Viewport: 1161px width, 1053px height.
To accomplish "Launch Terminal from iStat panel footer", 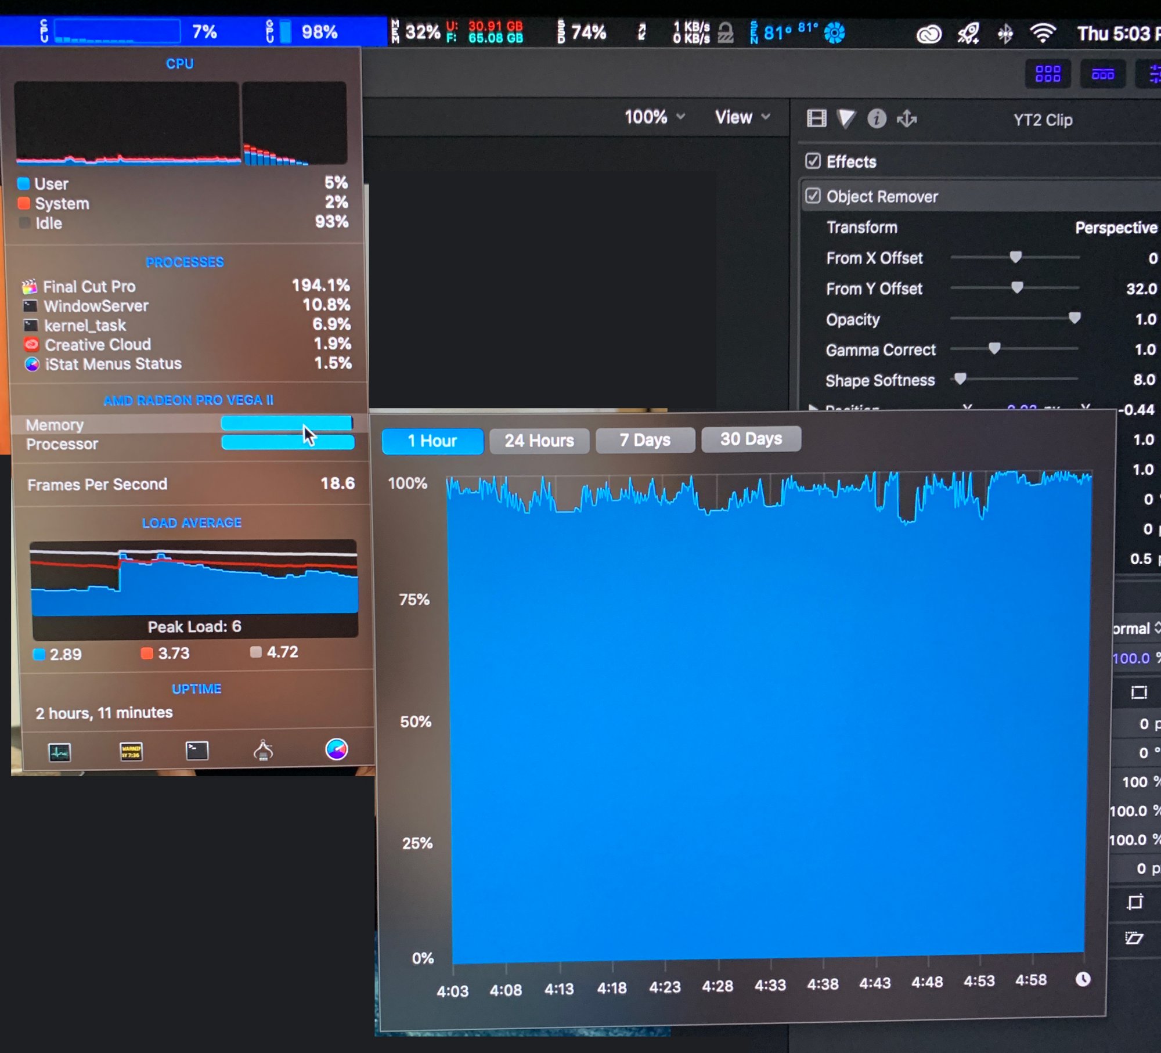I will coord(197,751).
